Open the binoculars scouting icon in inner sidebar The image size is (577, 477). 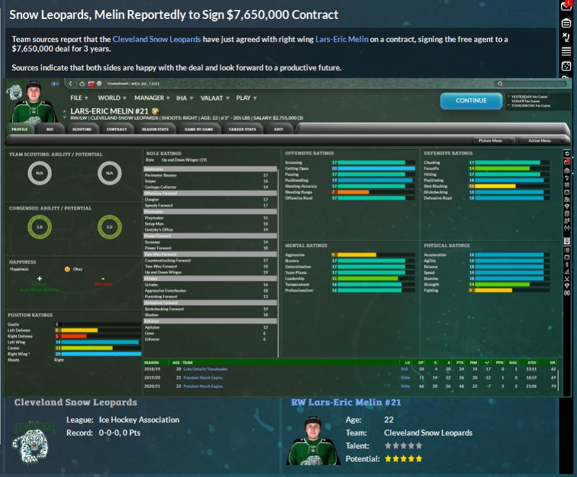click(x=567, y=293)
